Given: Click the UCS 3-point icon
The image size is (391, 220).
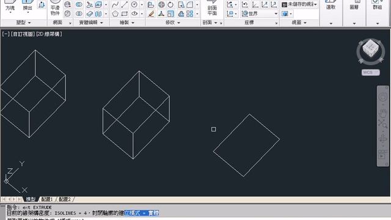Looking at the screenshot, I should [274, 4].
